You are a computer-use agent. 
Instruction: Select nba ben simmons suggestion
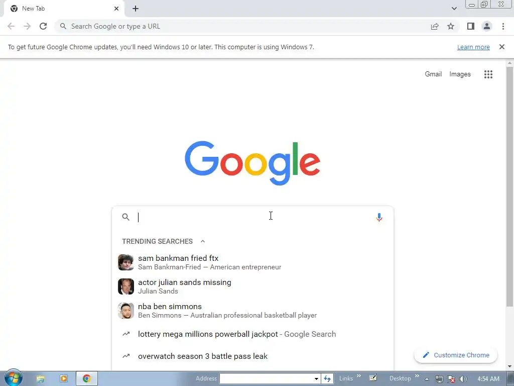[x=252, y=311]
